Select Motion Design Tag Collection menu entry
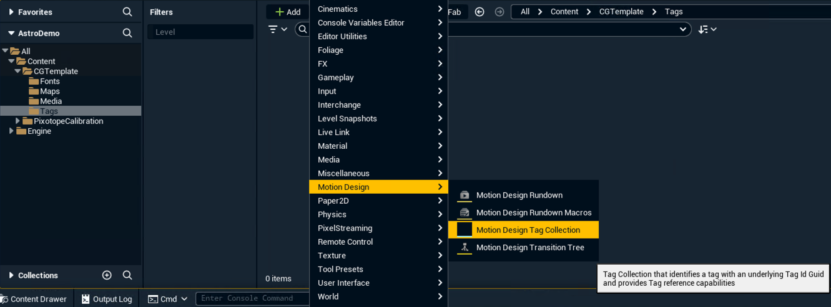 (528, 230)
